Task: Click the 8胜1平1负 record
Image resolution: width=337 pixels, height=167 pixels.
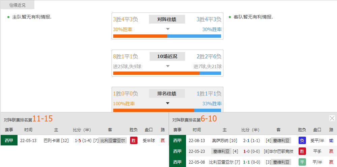Action: [x=125, y=57]
